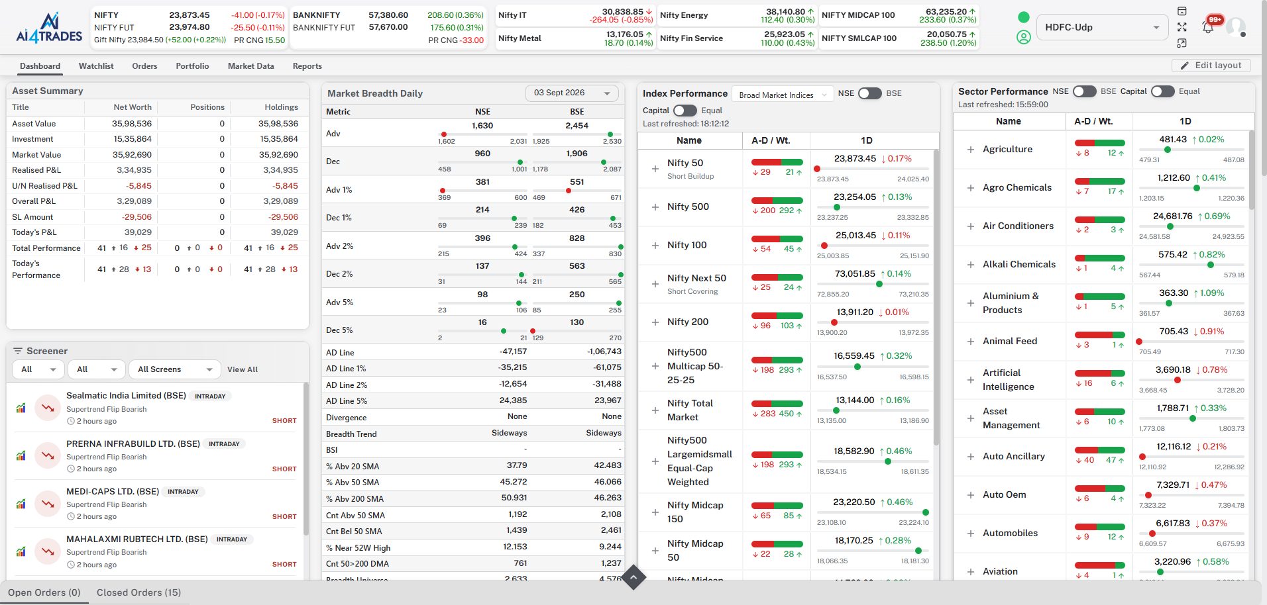Click bearish trend icon for PRERNA INFRABUILD
The height and width of the screenshot is (605, 1267).
point(48,456)
